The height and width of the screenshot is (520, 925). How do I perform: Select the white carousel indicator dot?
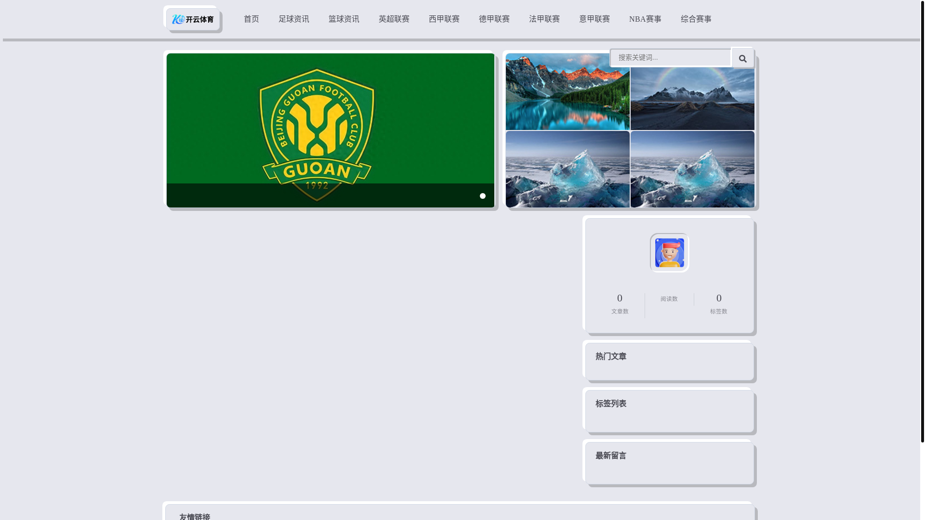[x=482, y=196]
